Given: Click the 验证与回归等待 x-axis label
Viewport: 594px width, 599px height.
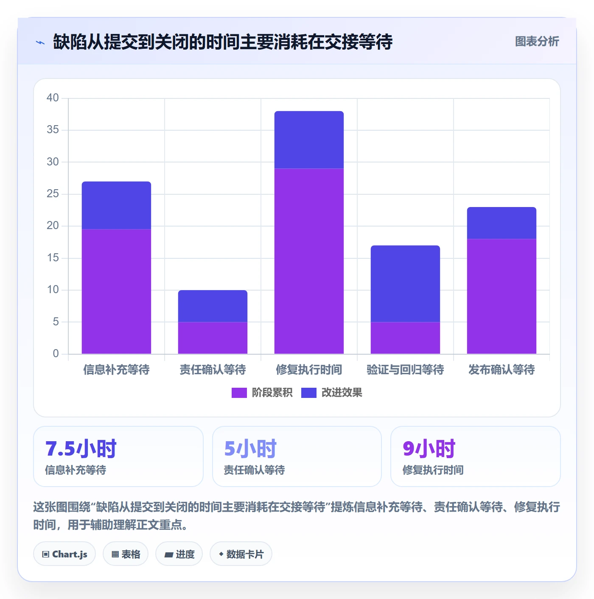Looking at the screenshot, I should (405, 370).
